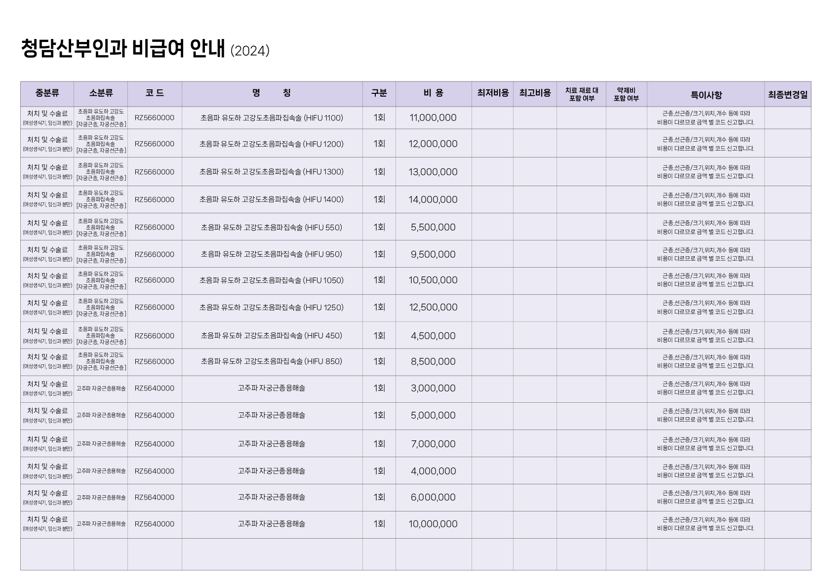Click the 비용 column header

point(434,93)
